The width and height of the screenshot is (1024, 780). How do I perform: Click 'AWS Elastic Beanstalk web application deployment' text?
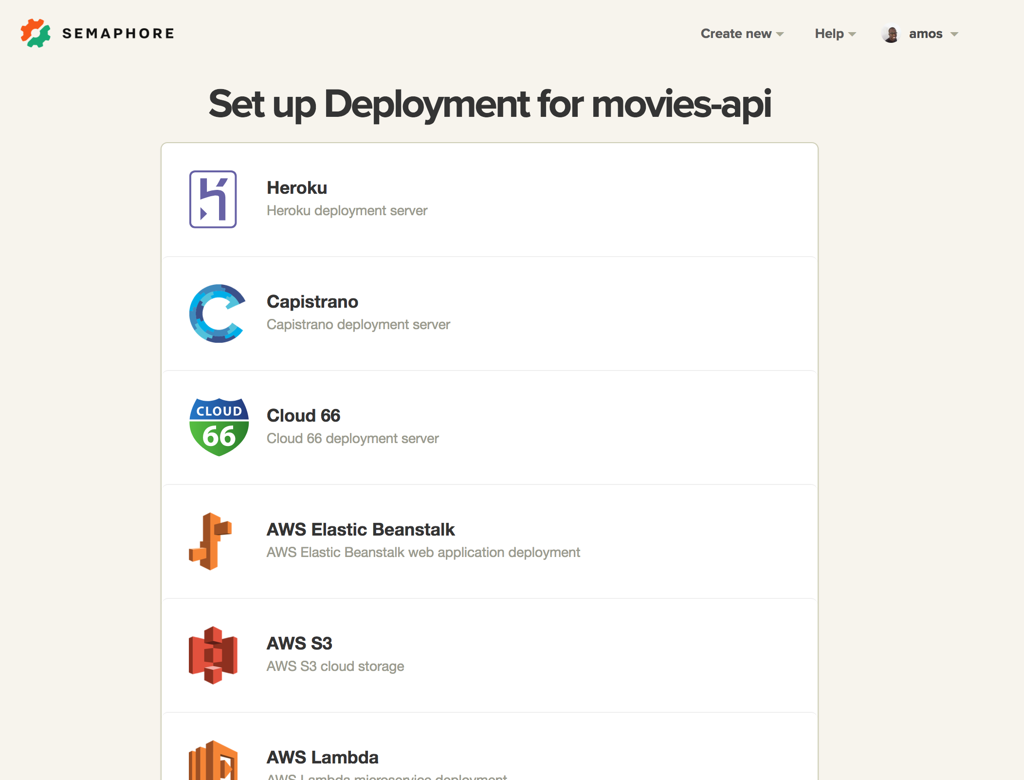coord(423,552)
